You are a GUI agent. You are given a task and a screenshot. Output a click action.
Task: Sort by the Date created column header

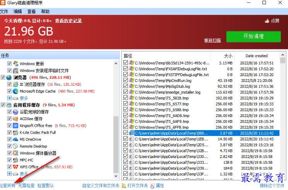(257, 56)
